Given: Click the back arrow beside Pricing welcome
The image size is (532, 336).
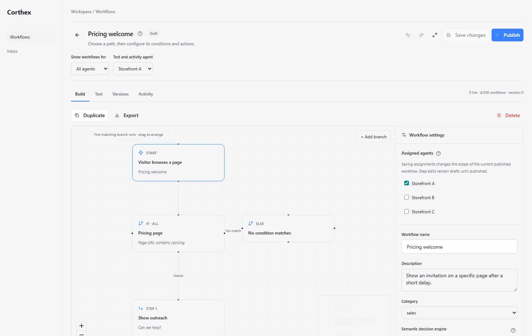Looking at the screenshot, I should (77, 35).
